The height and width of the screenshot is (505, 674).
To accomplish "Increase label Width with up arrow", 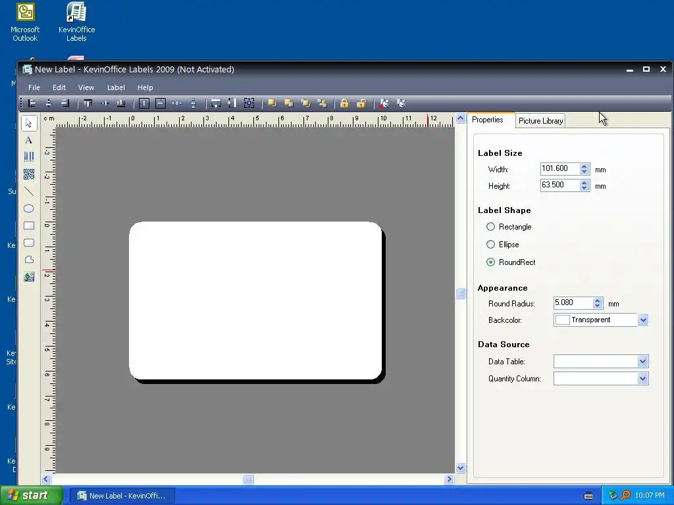I will 584,166.
